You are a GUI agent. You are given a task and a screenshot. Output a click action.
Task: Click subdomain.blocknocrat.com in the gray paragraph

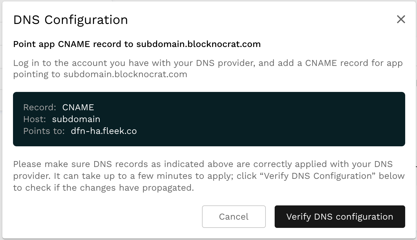(125, 74)
